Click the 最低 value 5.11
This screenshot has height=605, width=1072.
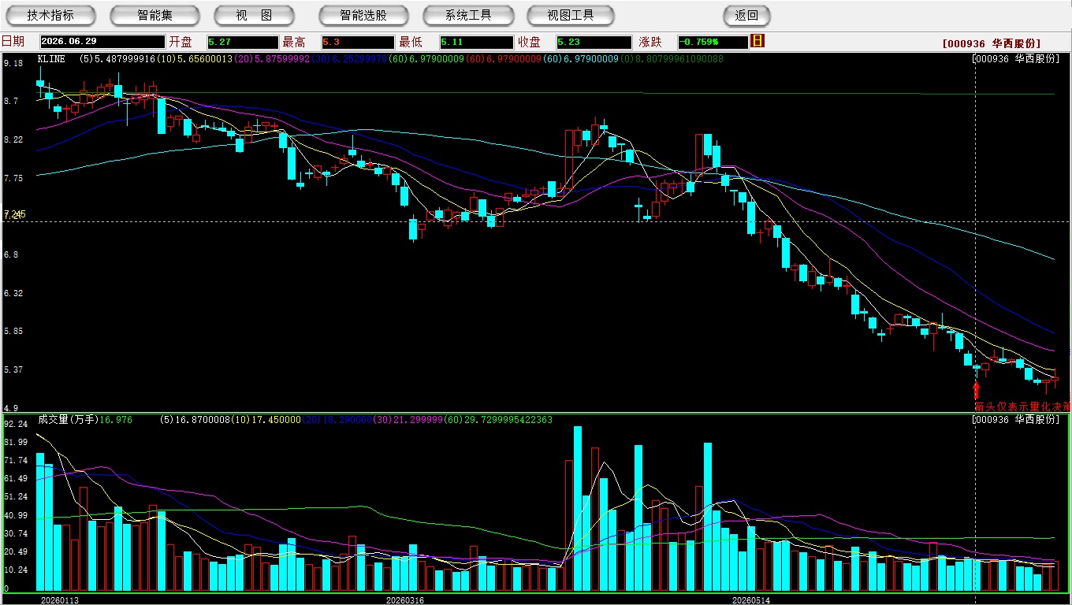coord(476,42)
